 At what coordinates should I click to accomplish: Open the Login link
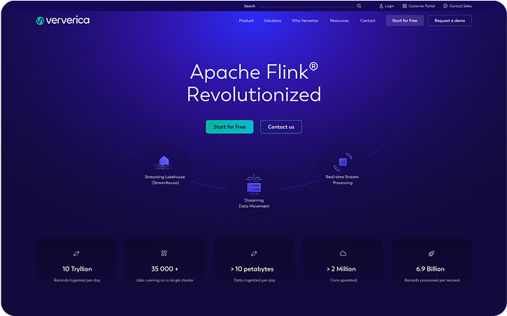click(x=390, y=6)
